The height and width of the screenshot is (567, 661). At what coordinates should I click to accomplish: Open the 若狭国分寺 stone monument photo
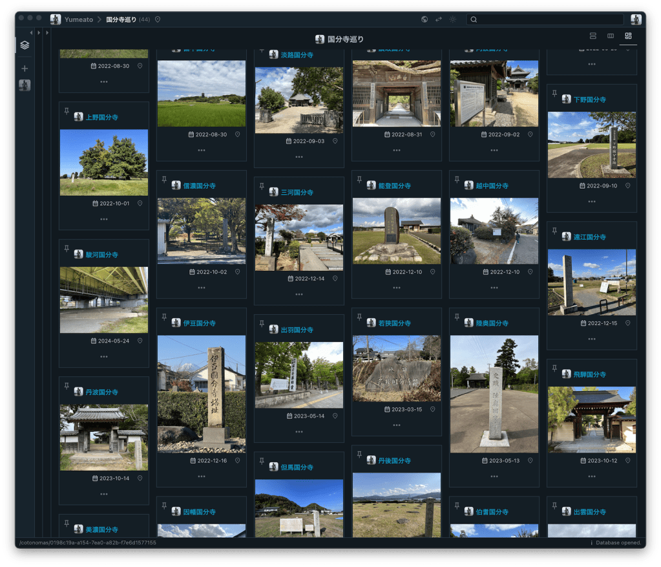click(396, 368)
